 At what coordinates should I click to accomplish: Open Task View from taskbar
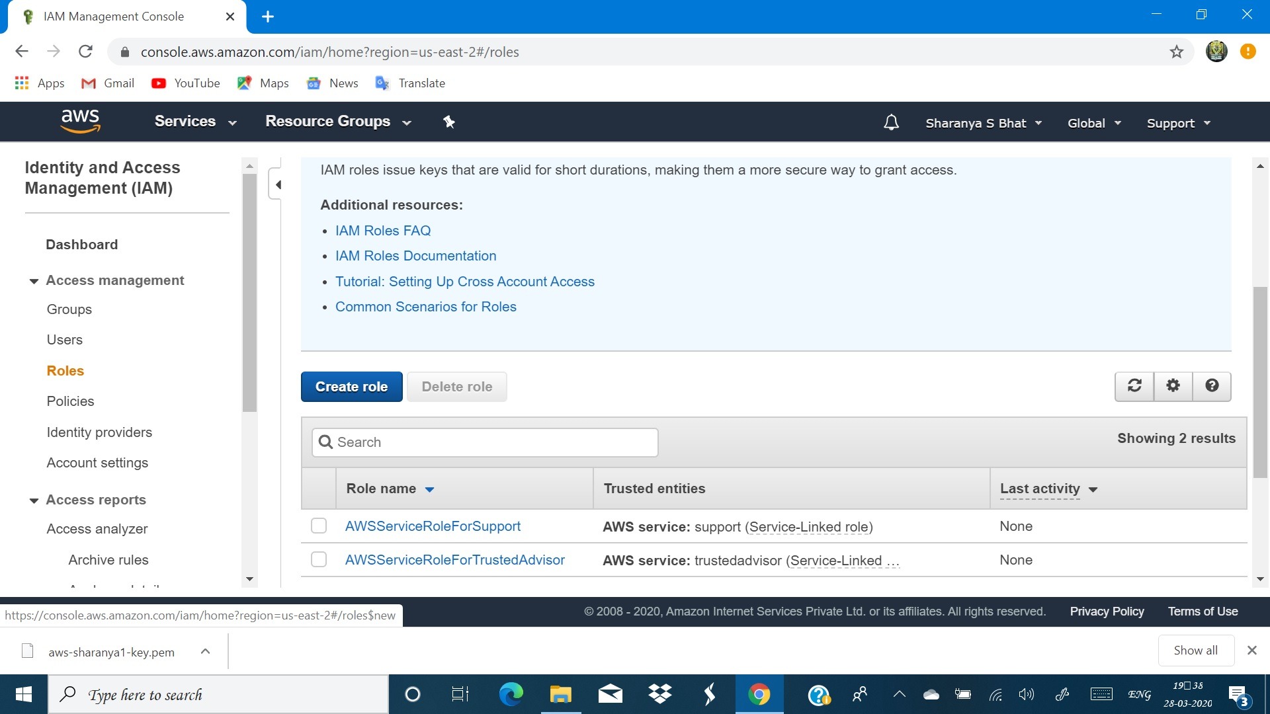pyautogui.click(x=460, y=694)
